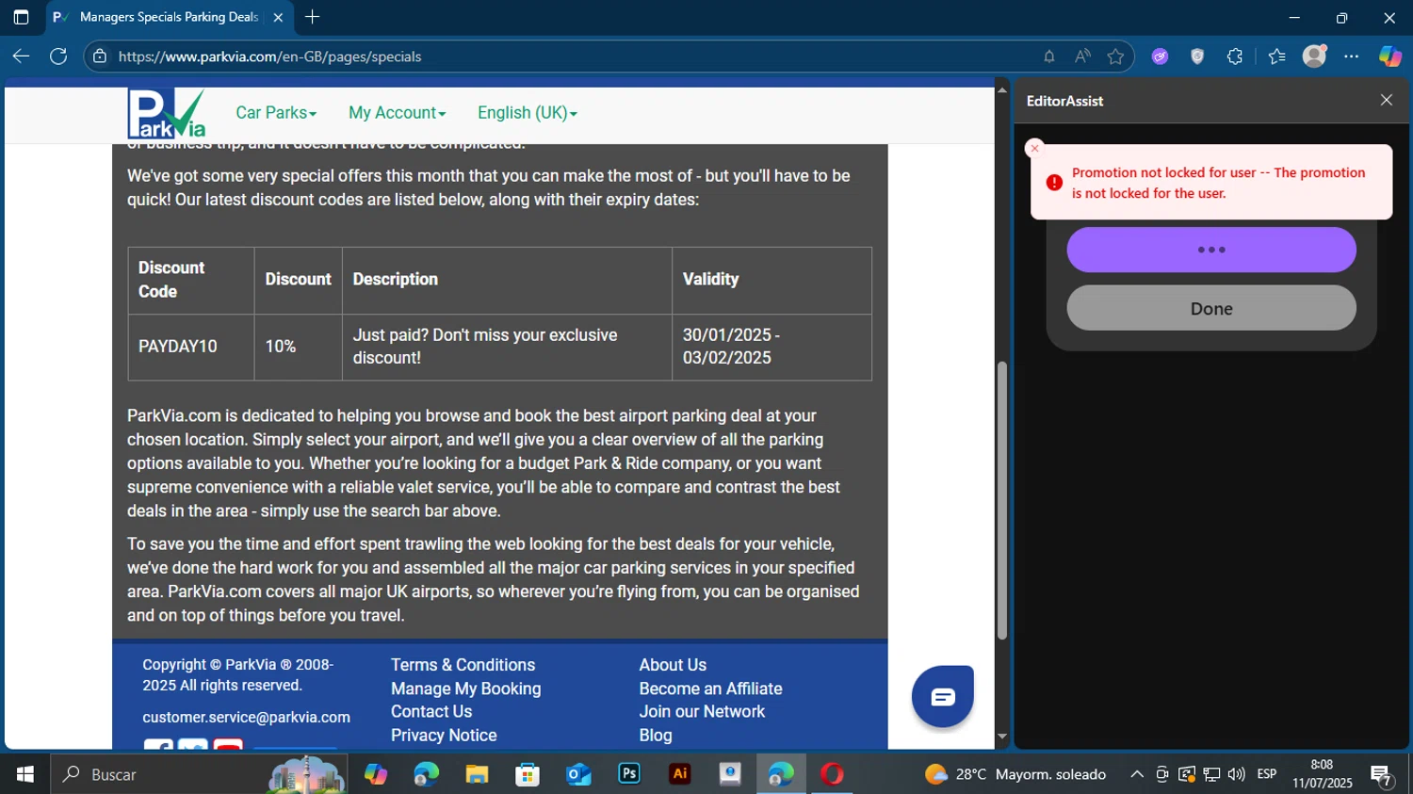Open the browser profile avatar
Viewport: 1413px width, 794px height.
coord(1315,56)
